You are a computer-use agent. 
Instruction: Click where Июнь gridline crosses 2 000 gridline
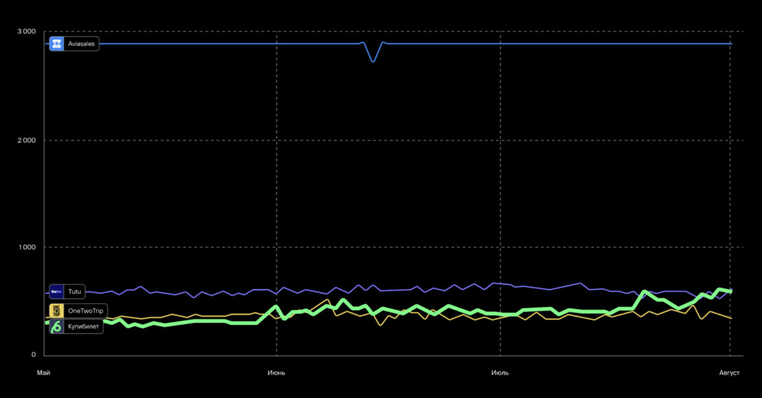point(277,140)
